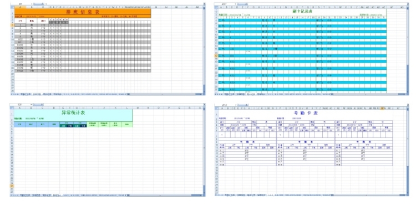Select highlighted orange column header in 考勤卡表 window

click(383, 108)
